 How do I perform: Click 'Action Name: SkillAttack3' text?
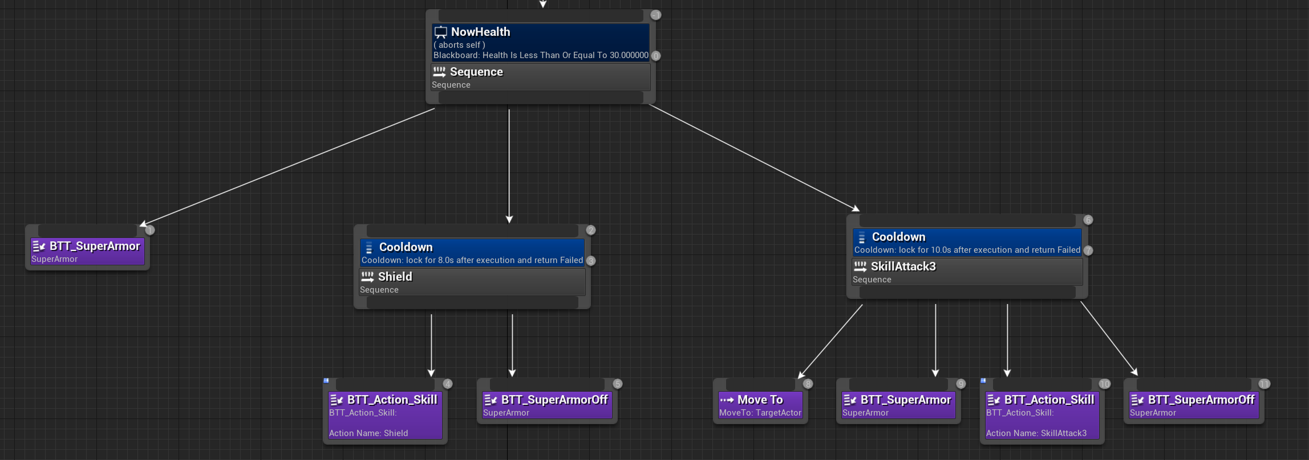(x=1036, y=433)
